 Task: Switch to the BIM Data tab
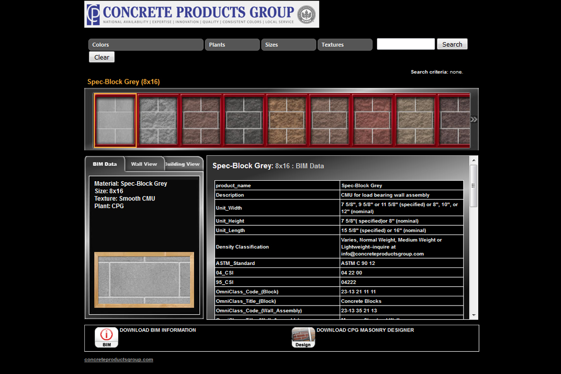[x=105, y=164]
